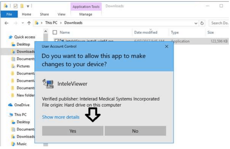Image resolution: width=230 pixels, height=149 pixels.
Task: Switch to the Share ribbon tab
Action: pyautogui.click(x=44, y=14)
